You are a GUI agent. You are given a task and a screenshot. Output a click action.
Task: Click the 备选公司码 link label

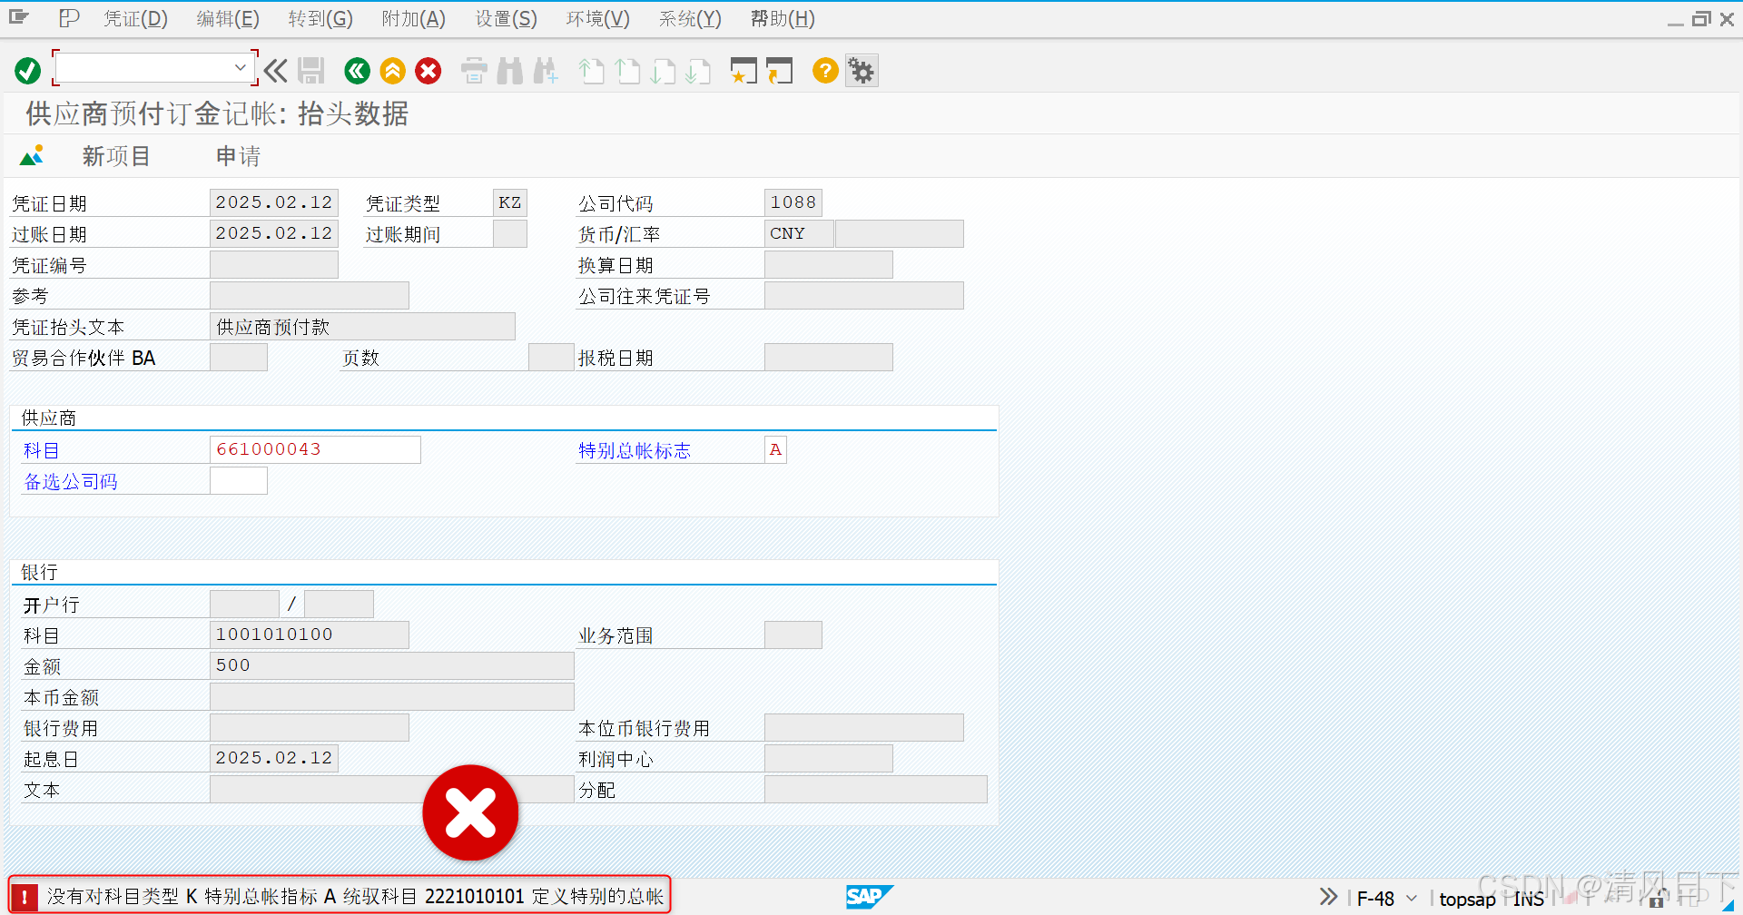coord(71,481)
